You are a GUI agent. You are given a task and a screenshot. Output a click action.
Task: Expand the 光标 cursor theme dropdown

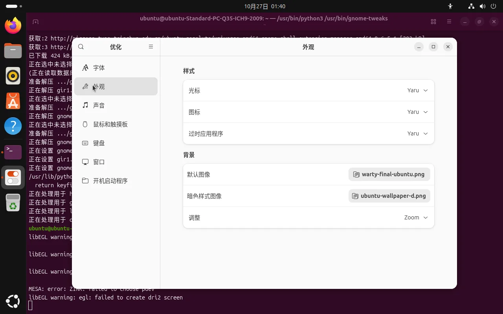point(308,90)
